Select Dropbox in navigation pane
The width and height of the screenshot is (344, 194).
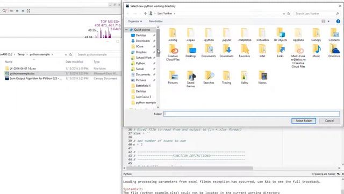coord(141,52)
